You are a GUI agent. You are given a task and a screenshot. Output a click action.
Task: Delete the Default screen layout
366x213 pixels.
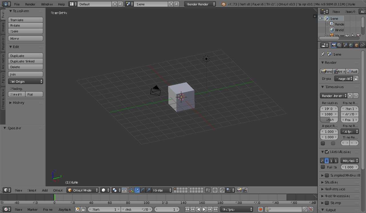(x=120, y=4)
